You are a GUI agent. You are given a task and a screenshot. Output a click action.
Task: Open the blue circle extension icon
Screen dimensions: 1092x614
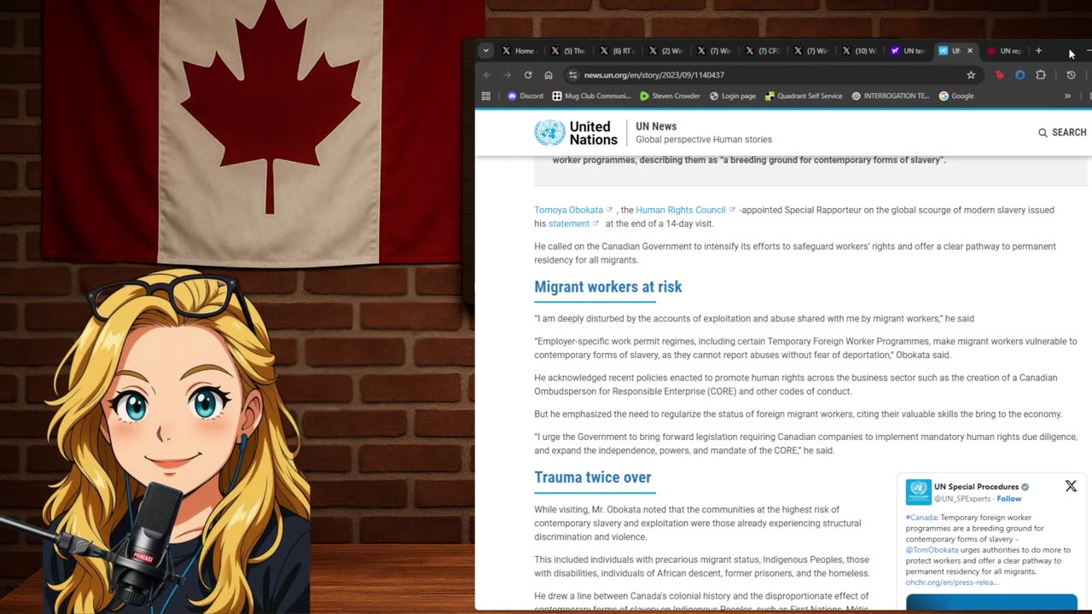1019,75
